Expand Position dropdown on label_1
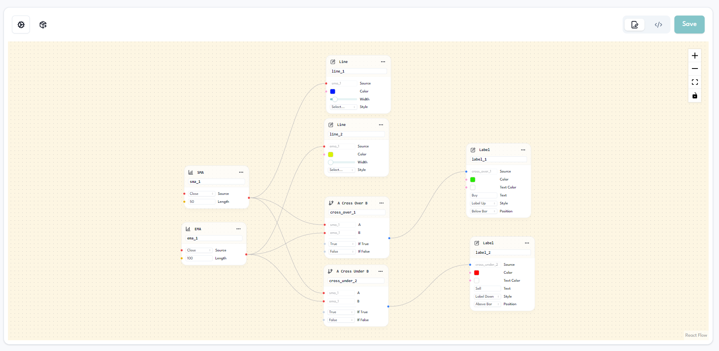The width and height of the screenshot is (719, 351). click(483, 212)
